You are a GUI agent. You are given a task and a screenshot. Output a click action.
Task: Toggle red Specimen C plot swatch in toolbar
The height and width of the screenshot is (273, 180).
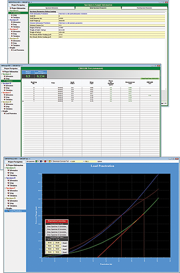pos(45,161)
